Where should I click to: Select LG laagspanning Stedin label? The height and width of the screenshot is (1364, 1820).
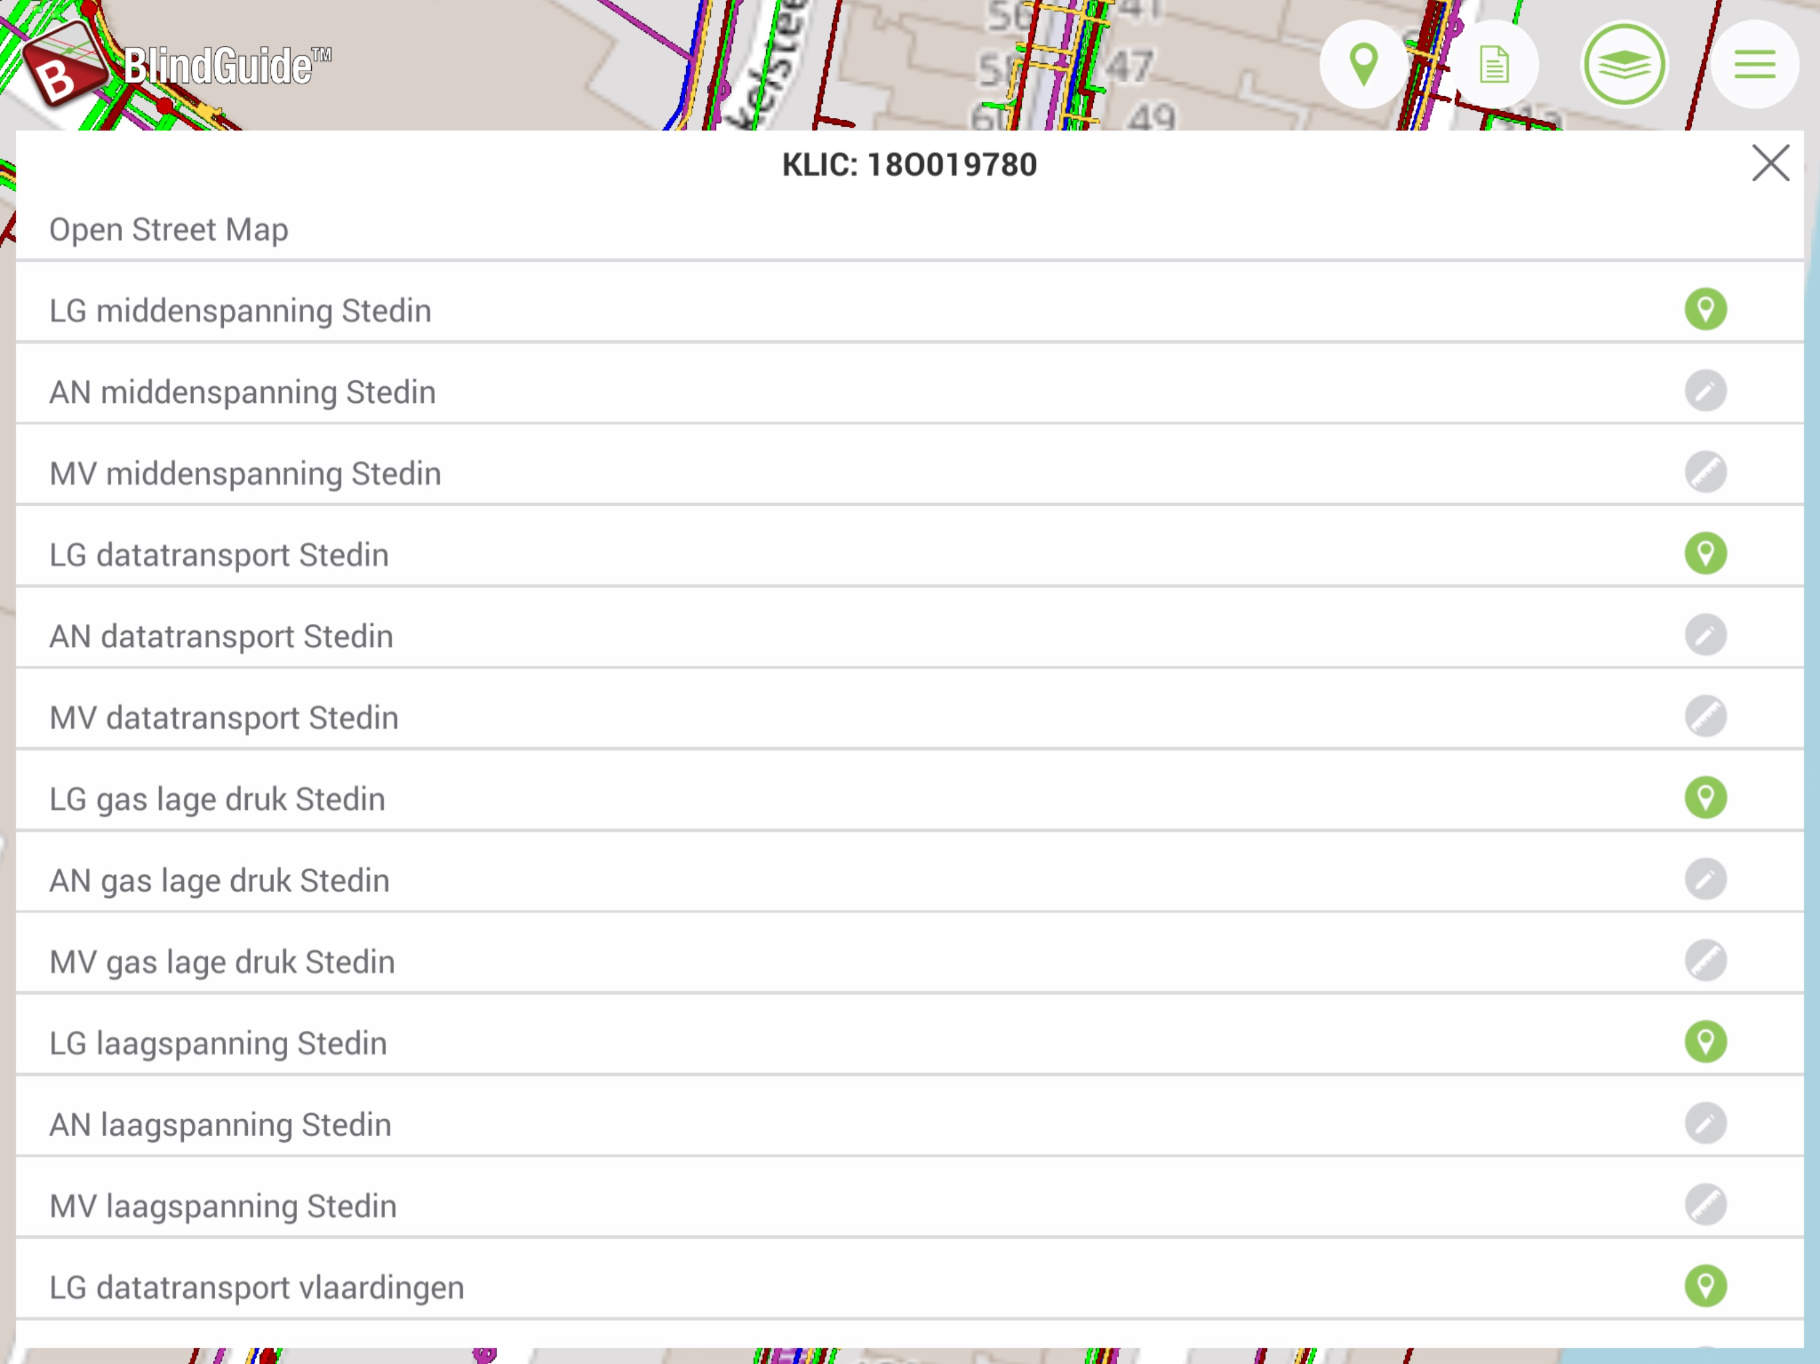[218, 1043]
